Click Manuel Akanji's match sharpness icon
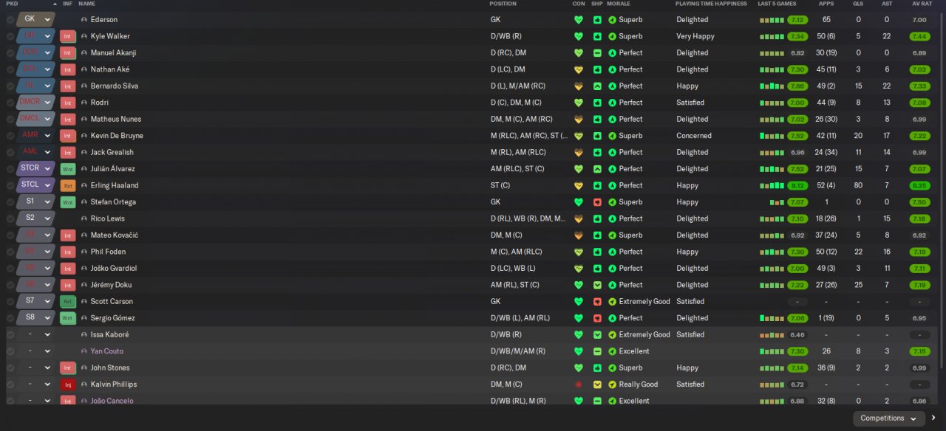The image size is (946, 431). 597,52
